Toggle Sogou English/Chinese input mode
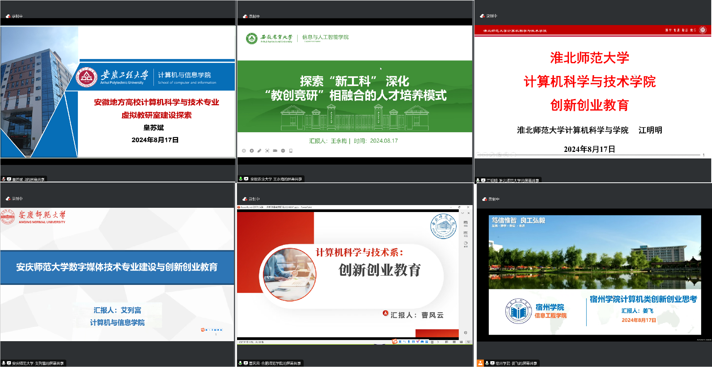Viewport: 712px width, 367px height. 400,342
